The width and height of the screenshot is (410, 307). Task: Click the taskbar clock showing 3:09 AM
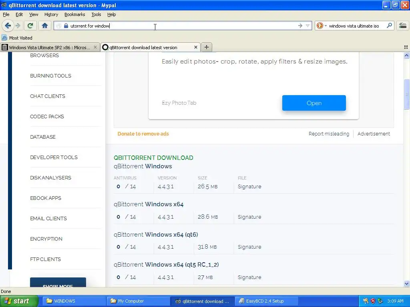(395, 301)
